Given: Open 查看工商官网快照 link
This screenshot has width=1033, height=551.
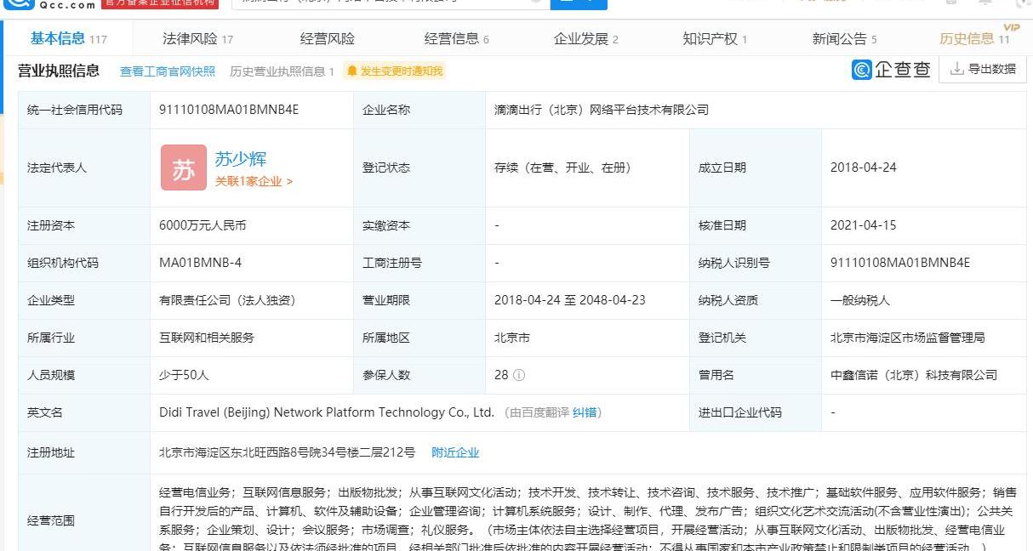Looking at the screenshot, I should (168, 71).
